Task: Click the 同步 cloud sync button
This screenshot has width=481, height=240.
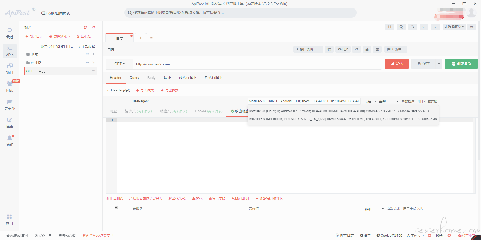Action: (x=343, y=49)
